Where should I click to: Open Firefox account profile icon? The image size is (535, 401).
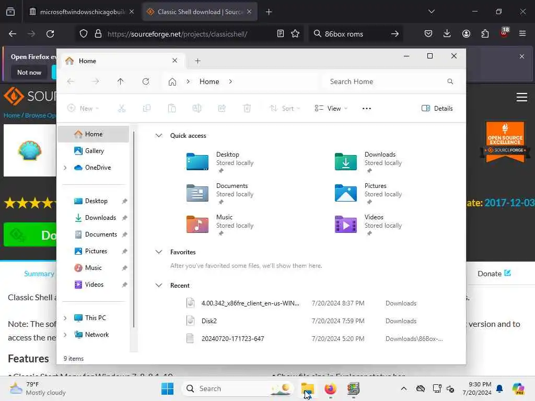(x=466, y=33)
